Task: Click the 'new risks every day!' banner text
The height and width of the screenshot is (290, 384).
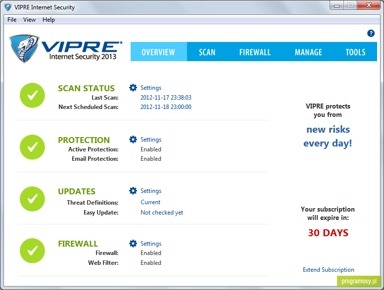Action: (x=328, y=136)
